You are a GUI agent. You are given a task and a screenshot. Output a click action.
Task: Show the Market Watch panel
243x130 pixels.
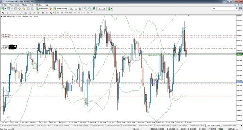pyautogui.click(x=15, y=9)
